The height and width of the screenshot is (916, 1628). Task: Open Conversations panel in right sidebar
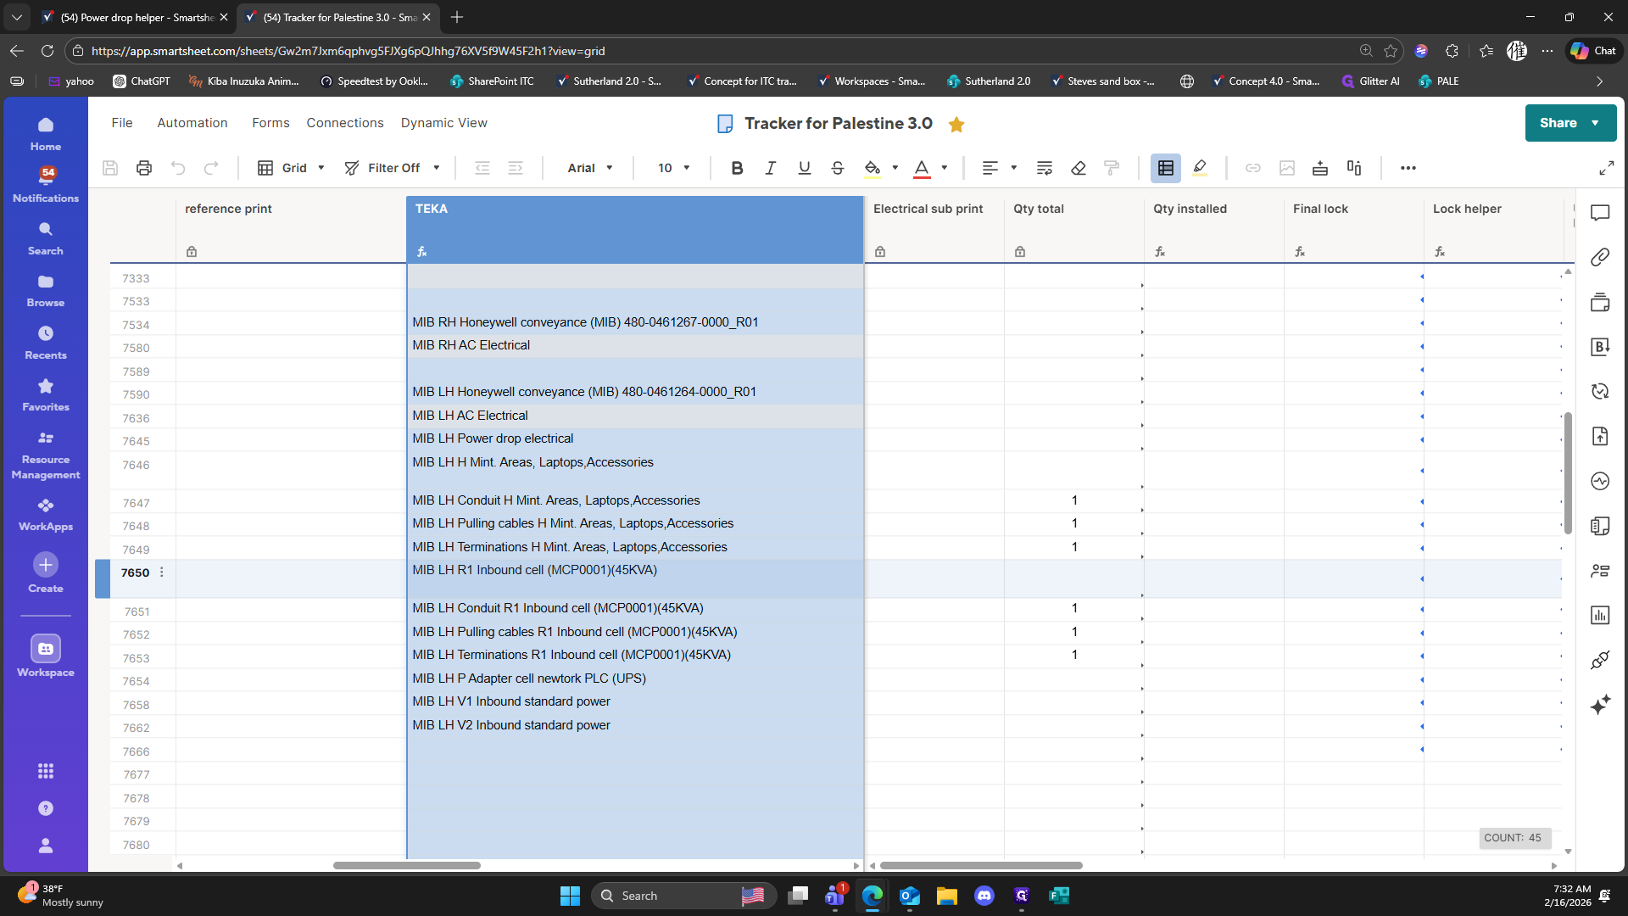pyautogui.click(x=1600, y=213)
